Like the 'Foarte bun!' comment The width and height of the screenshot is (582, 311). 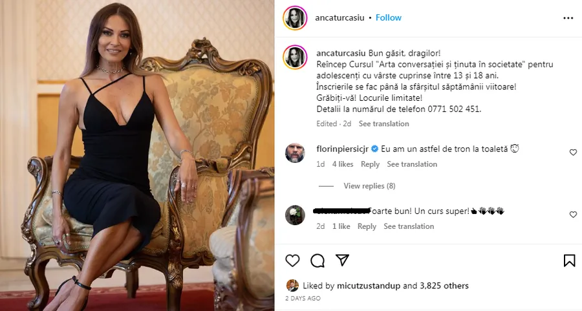tap(573, 215)
